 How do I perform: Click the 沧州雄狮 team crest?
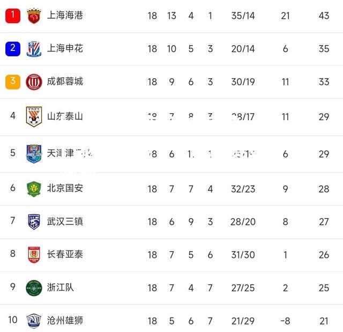click(34, 321)
